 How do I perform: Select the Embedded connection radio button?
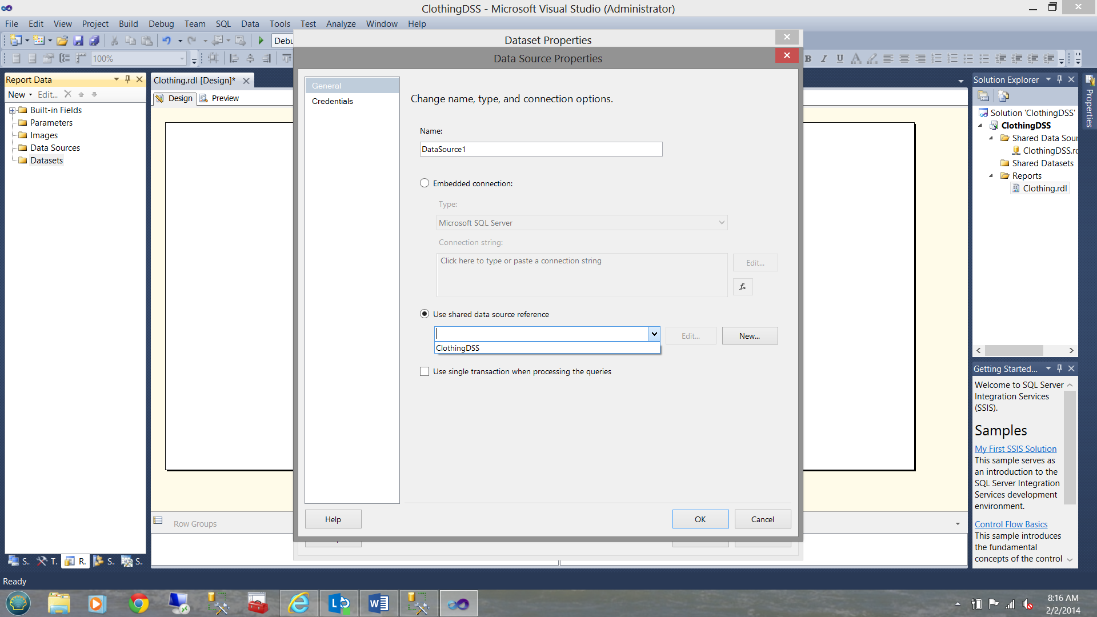pyautogui.click(x=425, y=183)
